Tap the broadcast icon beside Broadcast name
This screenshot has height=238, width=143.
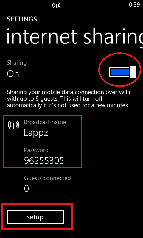point(13,125)
